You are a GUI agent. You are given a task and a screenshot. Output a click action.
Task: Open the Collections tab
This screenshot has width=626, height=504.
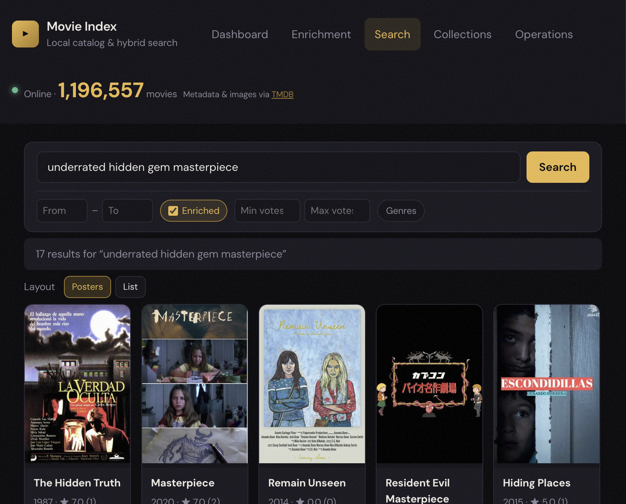(463, 34)
